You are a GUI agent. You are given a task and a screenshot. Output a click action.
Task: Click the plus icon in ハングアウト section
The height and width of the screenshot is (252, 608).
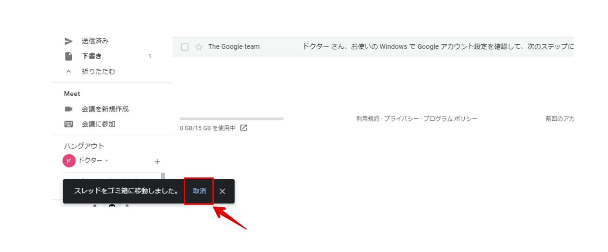[x=157, y=161]
